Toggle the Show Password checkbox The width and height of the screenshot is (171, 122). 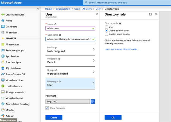click(x=47, y=108)
